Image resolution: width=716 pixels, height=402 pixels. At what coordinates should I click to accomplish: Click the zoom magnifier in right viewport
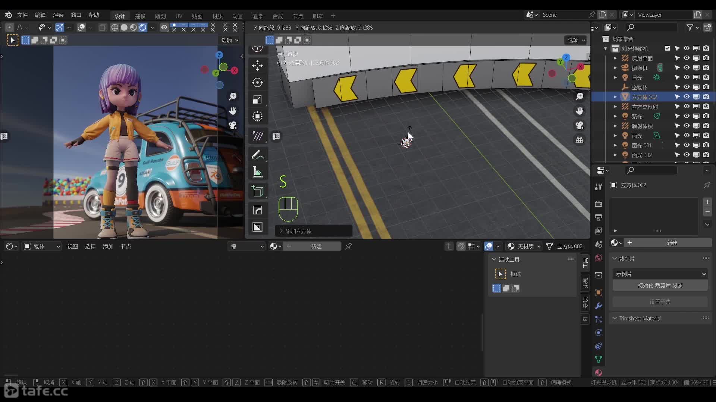click(580, 97)
